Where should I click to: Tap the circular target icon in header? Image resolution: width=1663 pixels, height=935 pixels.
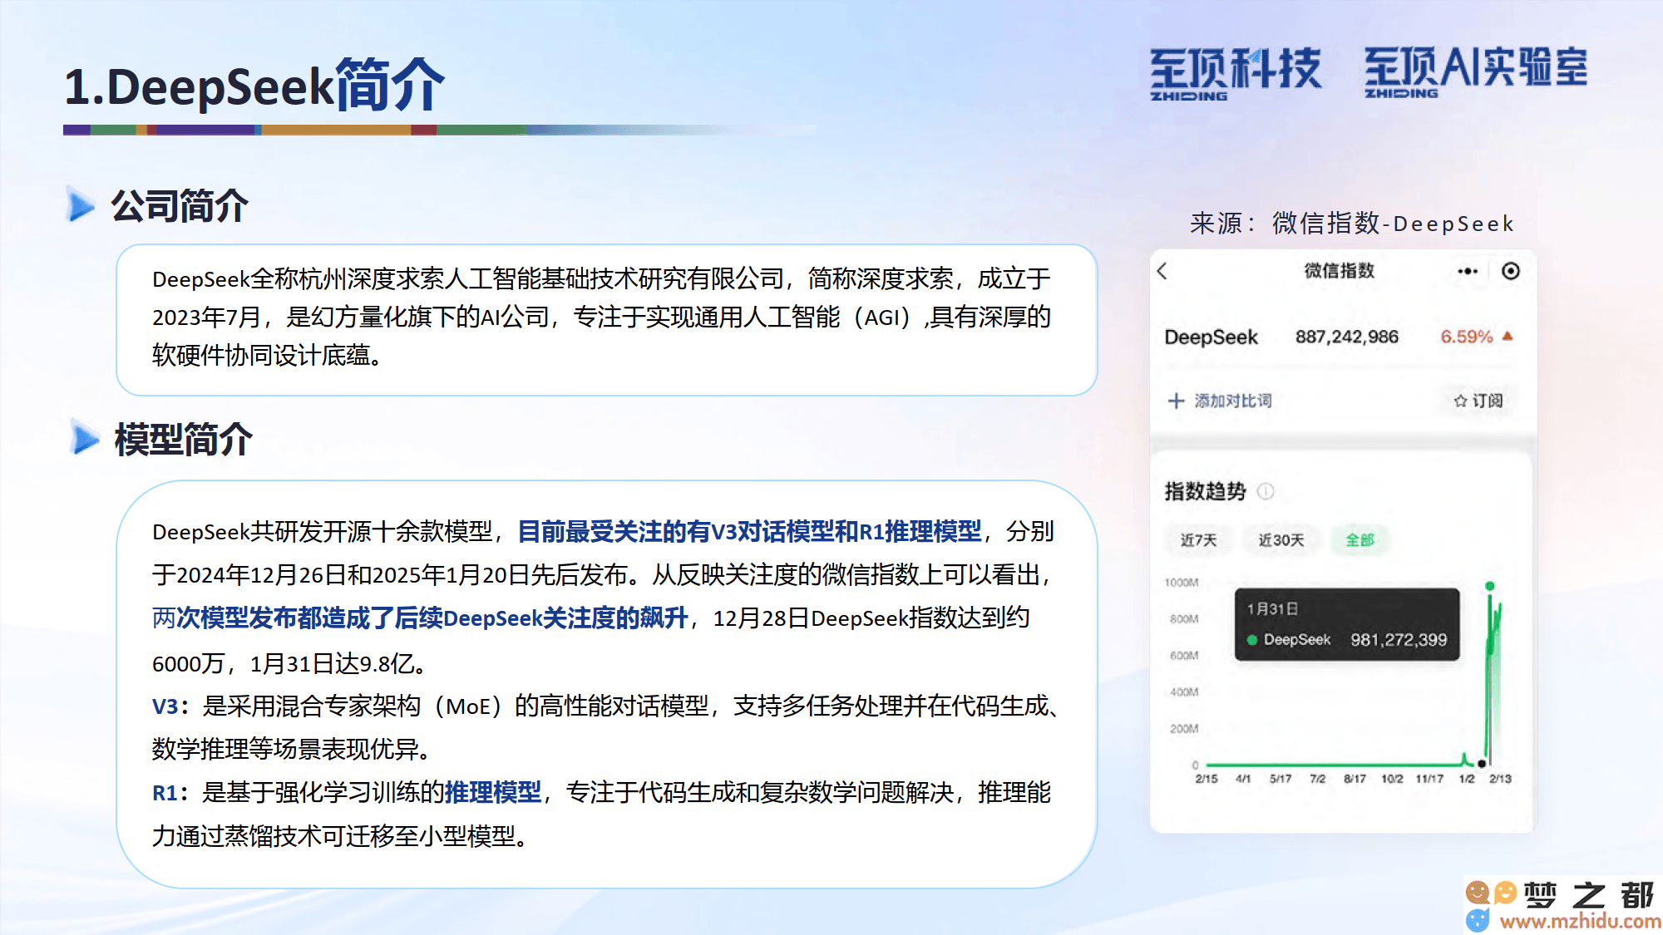tap(1511, 271)
